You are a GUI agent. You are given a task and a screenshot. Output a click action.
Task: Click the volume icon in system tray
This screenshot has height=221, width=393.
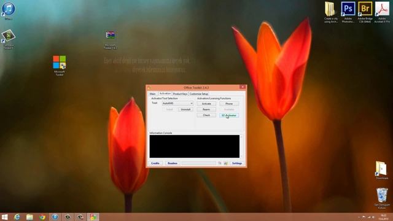point(373,217)
